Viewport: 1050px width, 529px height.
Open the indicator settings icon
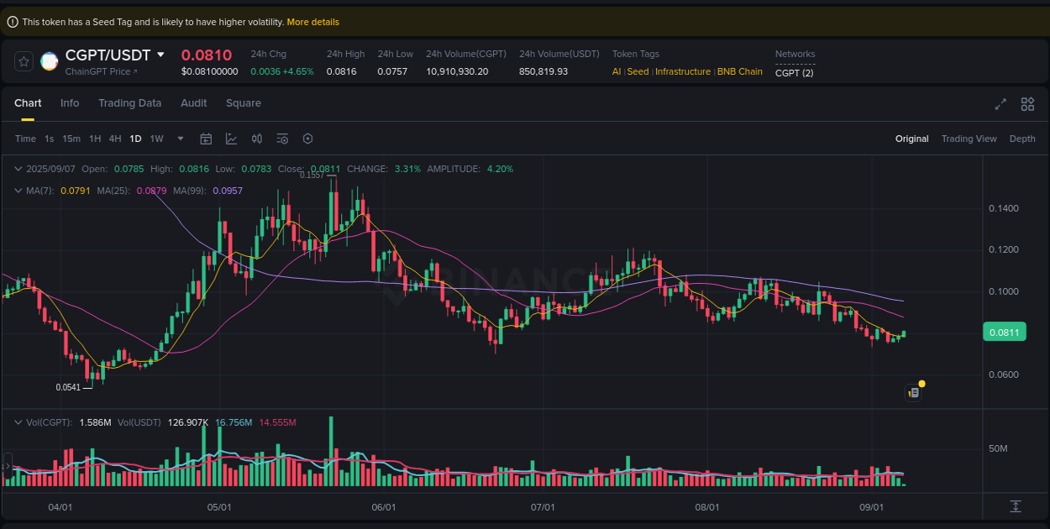click(x=282, y=139)
